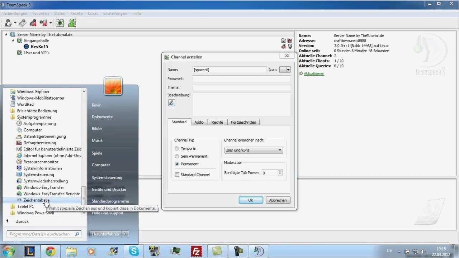Open WordPad from Start menu
Screen dimensions: 459x258
point(25,104)
